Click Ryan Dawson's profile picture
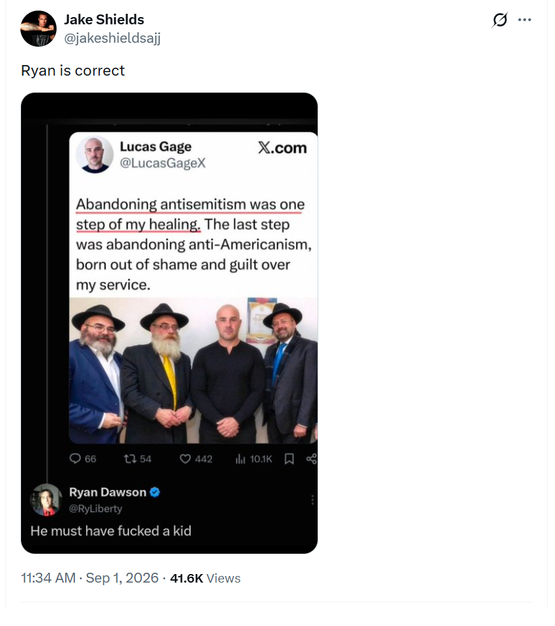This screenshot has height=626, width=555. pos(46,500)
